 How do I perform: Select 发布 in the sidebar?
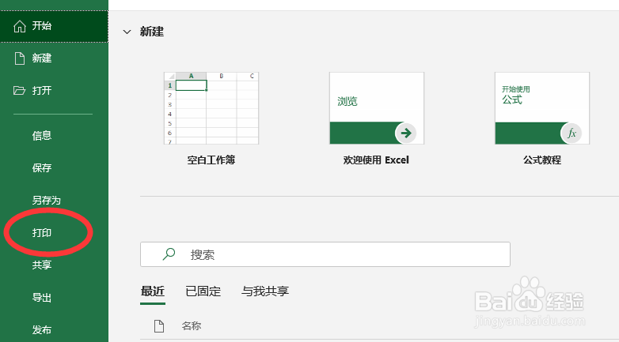(x=42, y=330)
